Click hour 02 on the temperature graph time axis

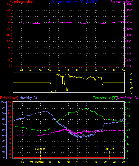22,162
